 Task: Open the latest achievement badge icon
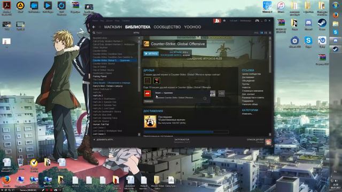[x=150, y=121]
